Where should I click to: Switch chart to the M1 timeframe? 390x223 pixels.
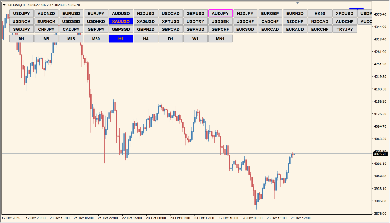click(x=21, y=39)
